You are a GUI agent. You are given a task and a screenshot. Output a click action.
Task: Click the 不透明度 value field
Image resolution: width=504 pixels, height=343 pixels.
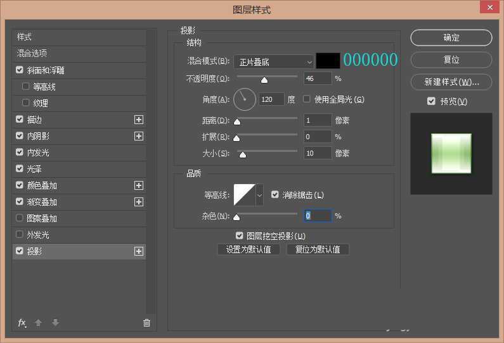[x=317, y=78]
